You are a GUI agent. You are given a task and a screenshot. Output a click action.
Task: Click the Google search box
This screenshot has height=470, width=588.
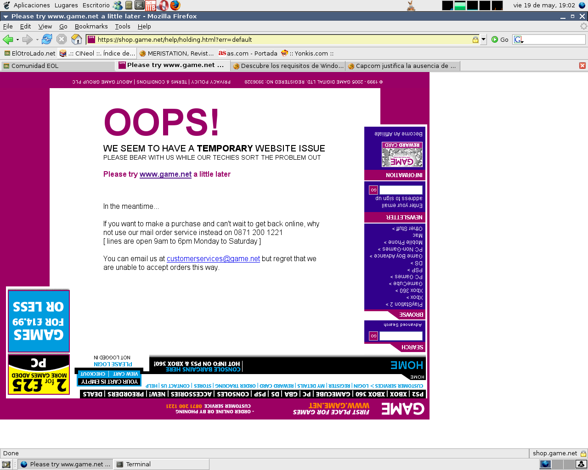pyautogui.click(x=555, y=39)
